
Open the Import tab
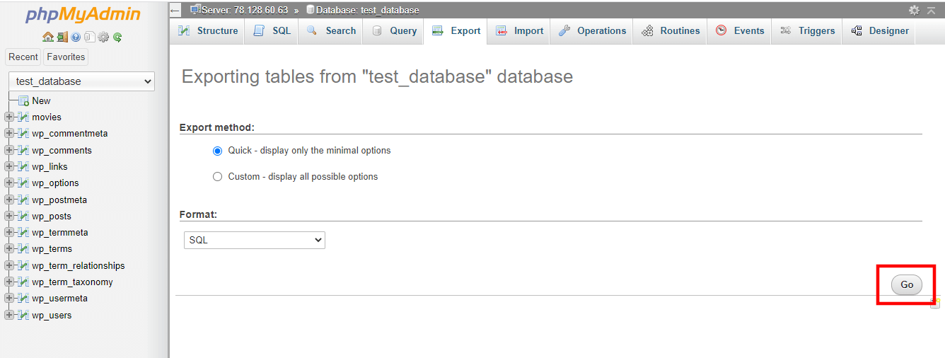pos(520,31)
